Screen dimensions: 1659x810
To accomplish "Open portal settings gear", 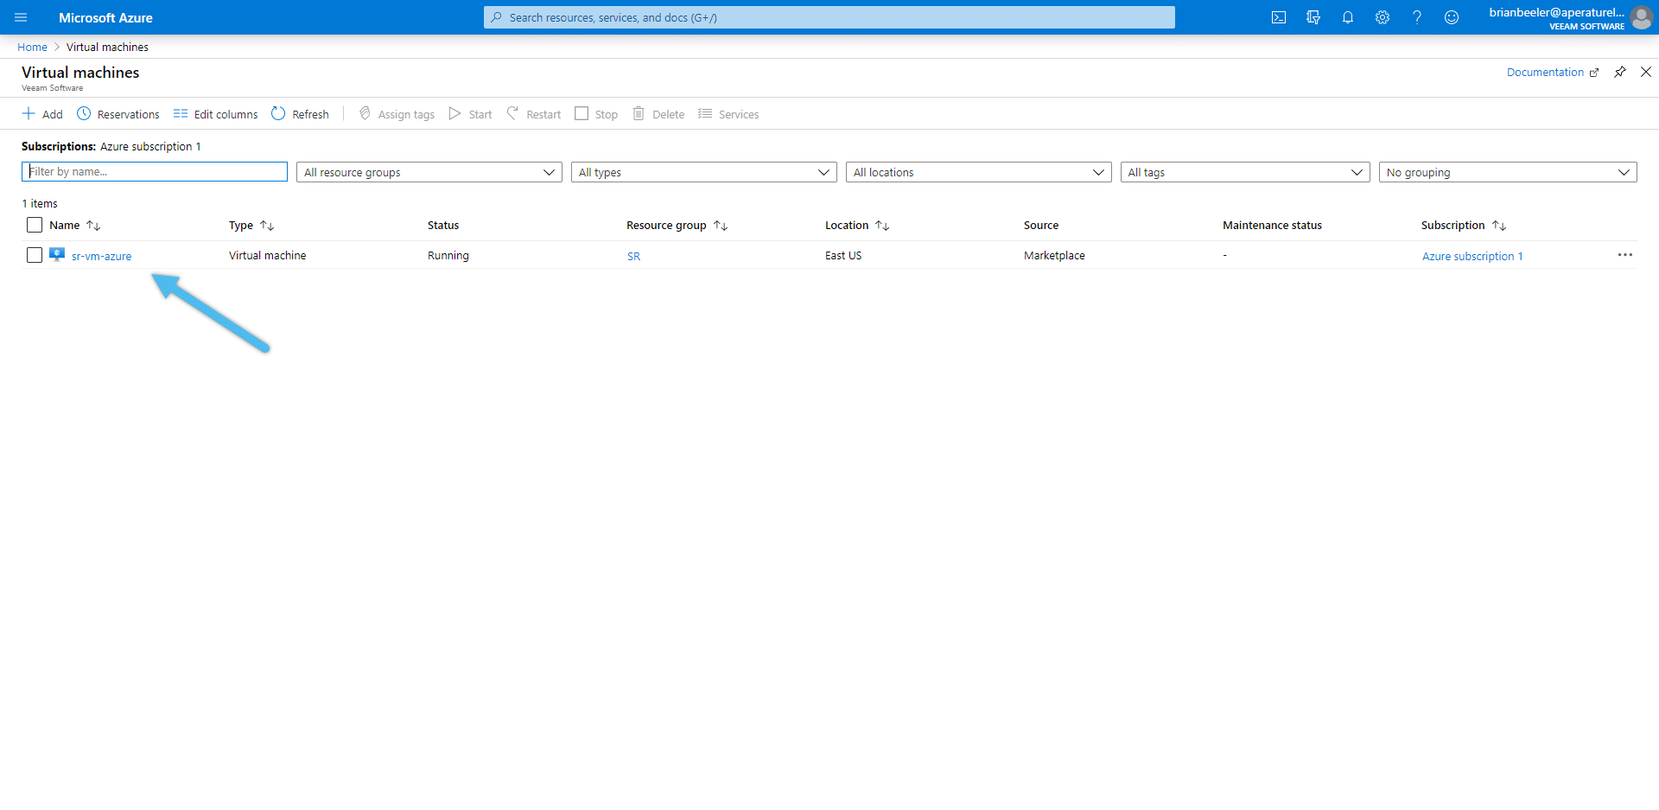I will [1382, 17].
